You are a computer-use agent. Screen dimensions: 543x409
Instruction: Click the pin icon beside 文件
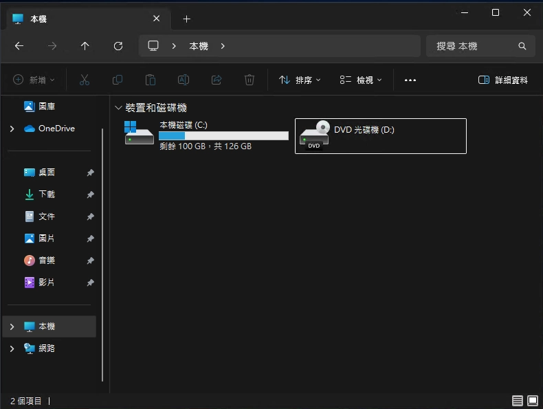(90, 217)
